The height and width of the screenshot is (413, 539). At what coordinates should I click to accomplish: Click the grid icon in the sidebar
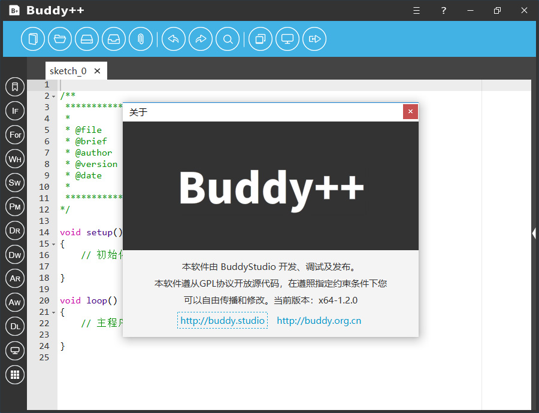[x=15, y=375]
